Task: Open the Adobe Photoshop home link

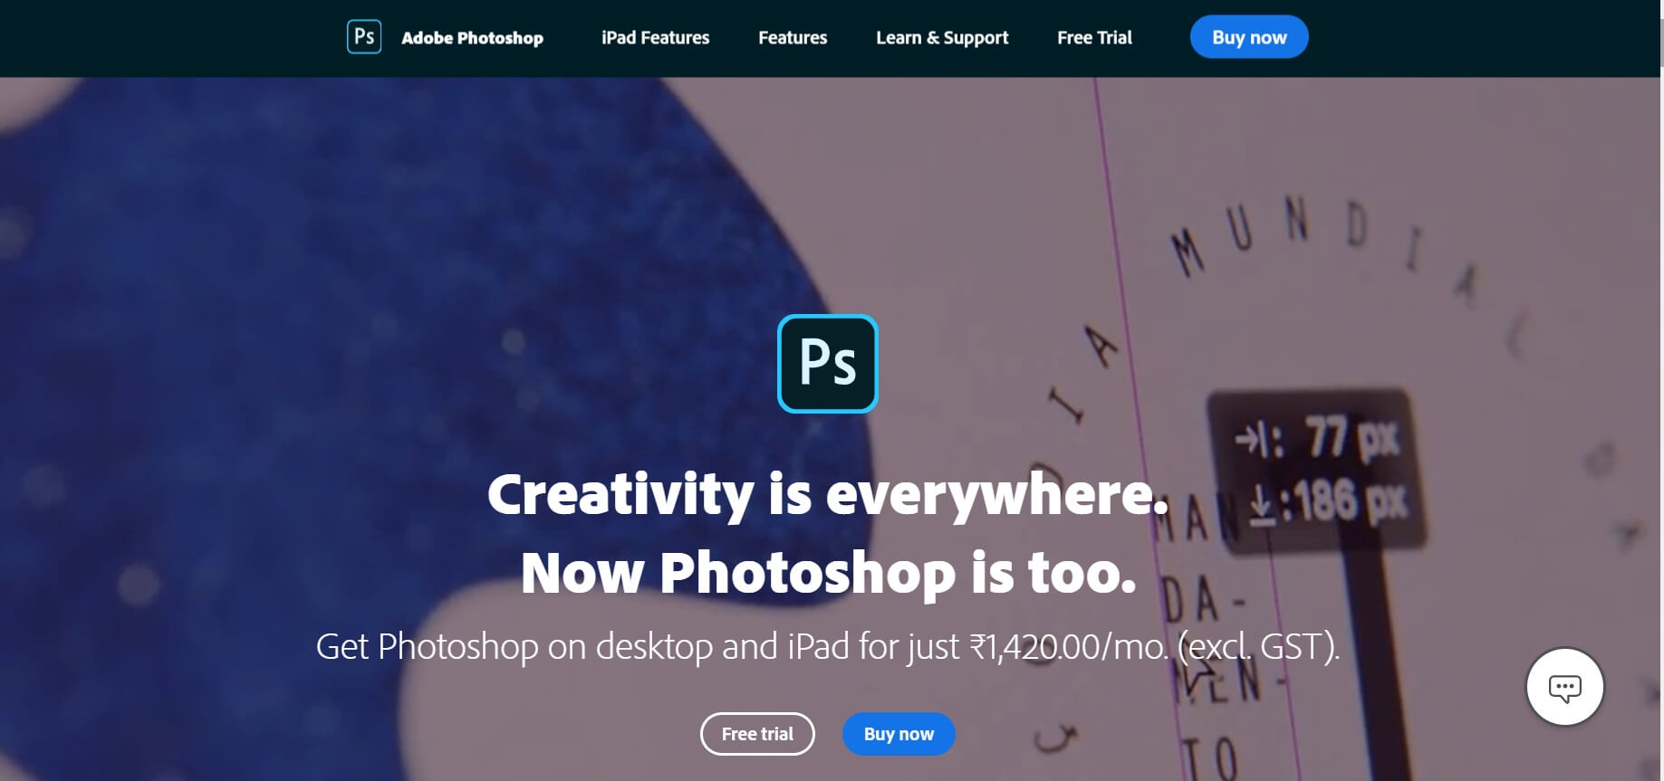Action: [x=472, y=38]
